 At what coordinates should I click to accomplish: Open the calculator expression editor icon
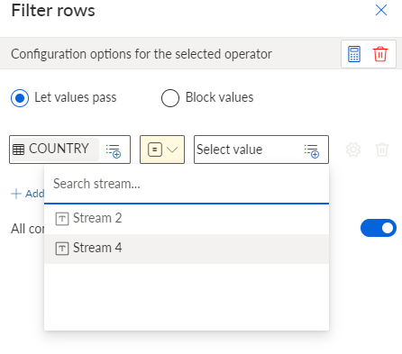tap(354, 54)
